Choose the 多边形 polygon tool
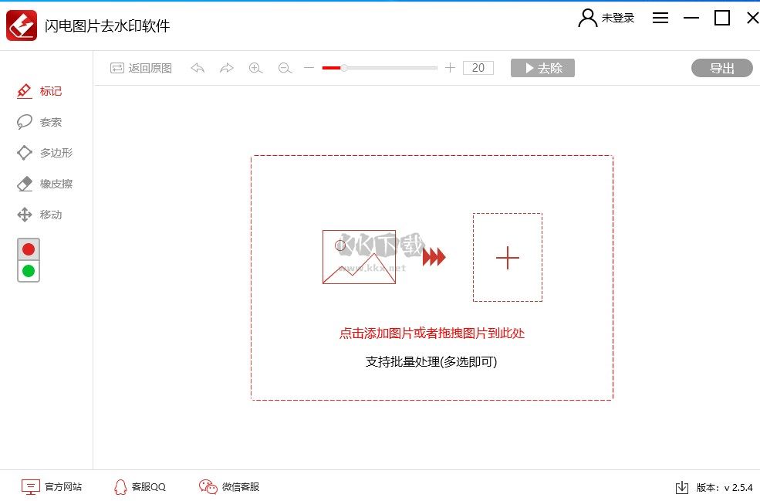The image size is (760, 501). point(49,153)
